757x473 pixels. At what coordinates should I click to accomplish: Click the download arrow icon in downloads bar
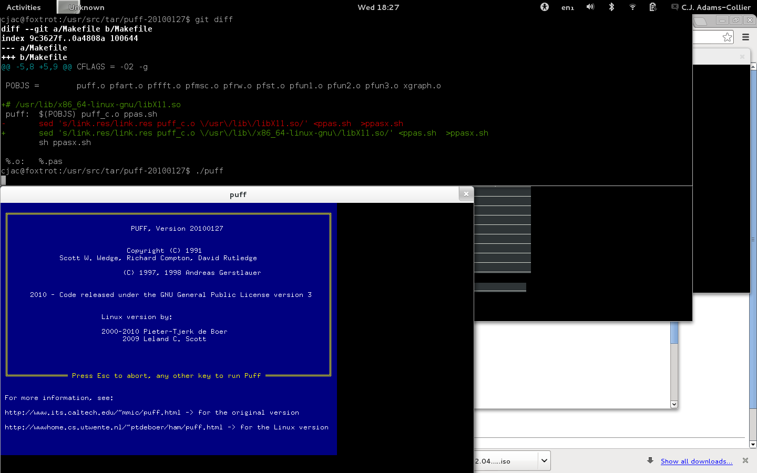click(650, 460)
